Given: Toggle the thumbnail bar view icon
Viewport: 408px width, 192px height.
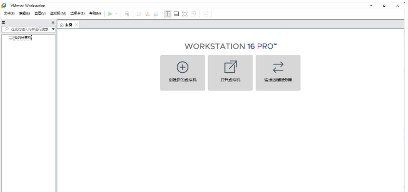Looking at the screenshot, I should tap(176, 14).
